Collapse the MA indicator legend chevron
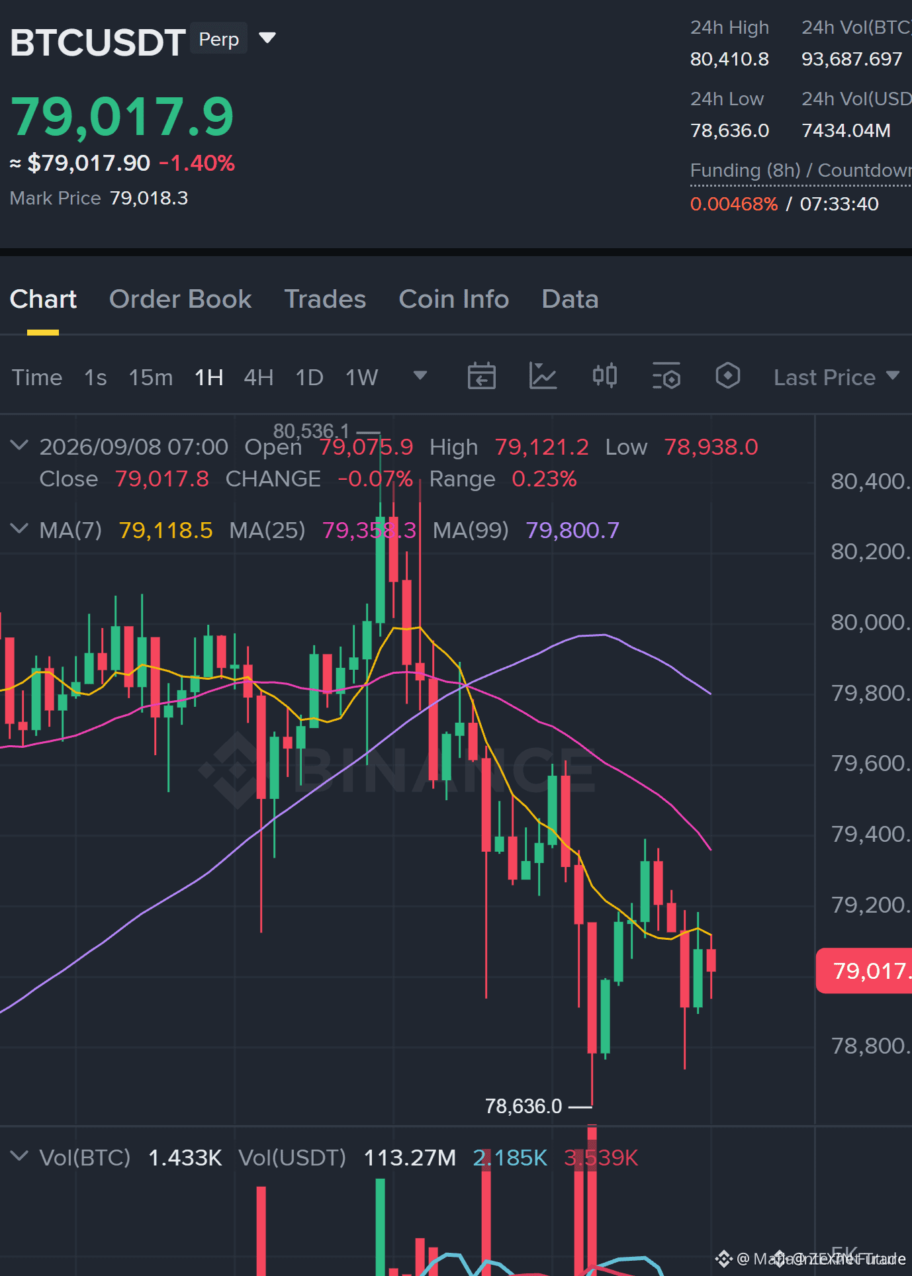 pos(20,529)
